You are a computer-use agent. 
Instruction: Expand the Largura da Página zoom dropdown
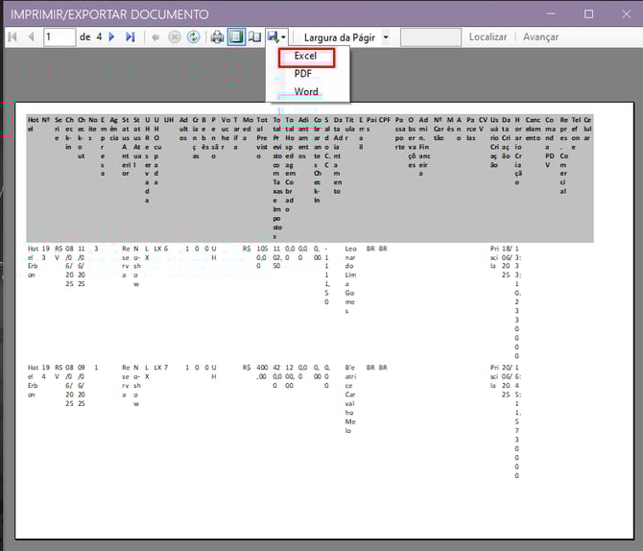385,36
